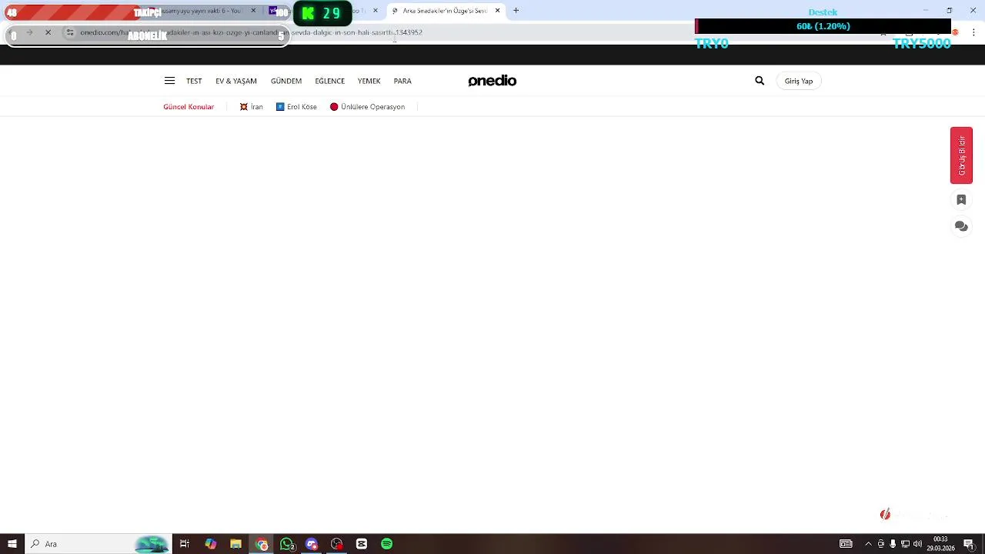The image size is (985, 554).
Task: Open a new Chrome tab
Action: click(516, 11)
